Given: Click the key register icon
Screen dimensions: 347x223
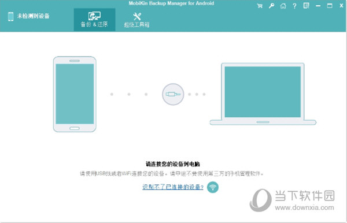Looking at the screenshot, I should [x=272, y=6].
